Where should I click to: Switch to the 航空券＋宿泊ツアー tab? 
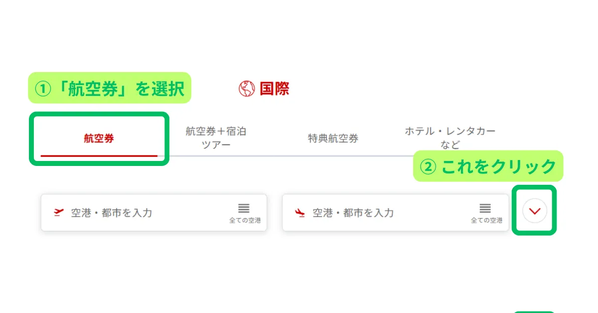pyautogui.click(x=216, y=138)
